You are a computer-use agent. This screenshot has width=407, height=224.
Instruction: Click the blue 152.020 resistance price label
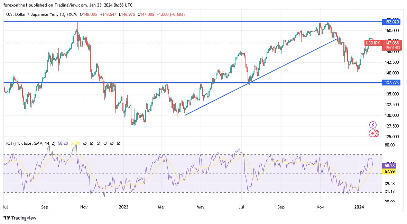click(391, 21)
